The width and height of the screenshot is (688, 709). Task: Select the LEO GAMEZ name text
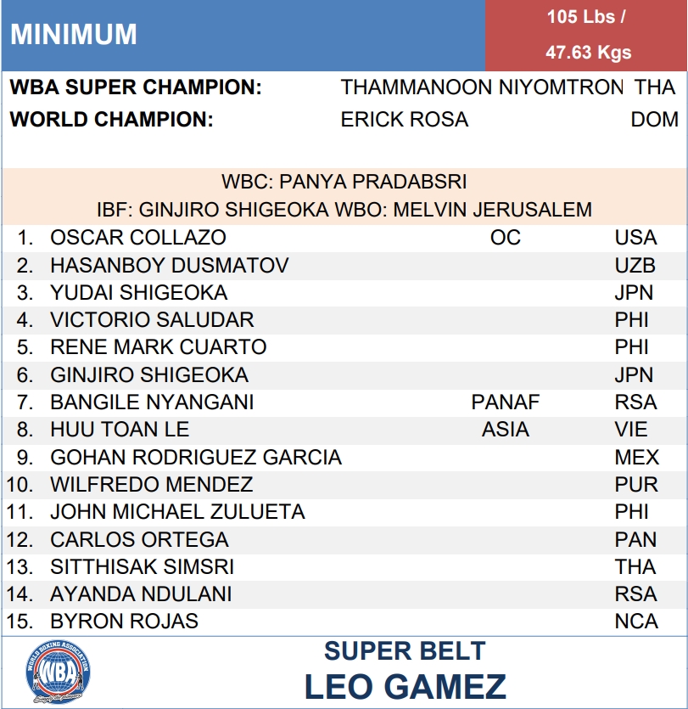pyautogui.click(x=406, y=687)
